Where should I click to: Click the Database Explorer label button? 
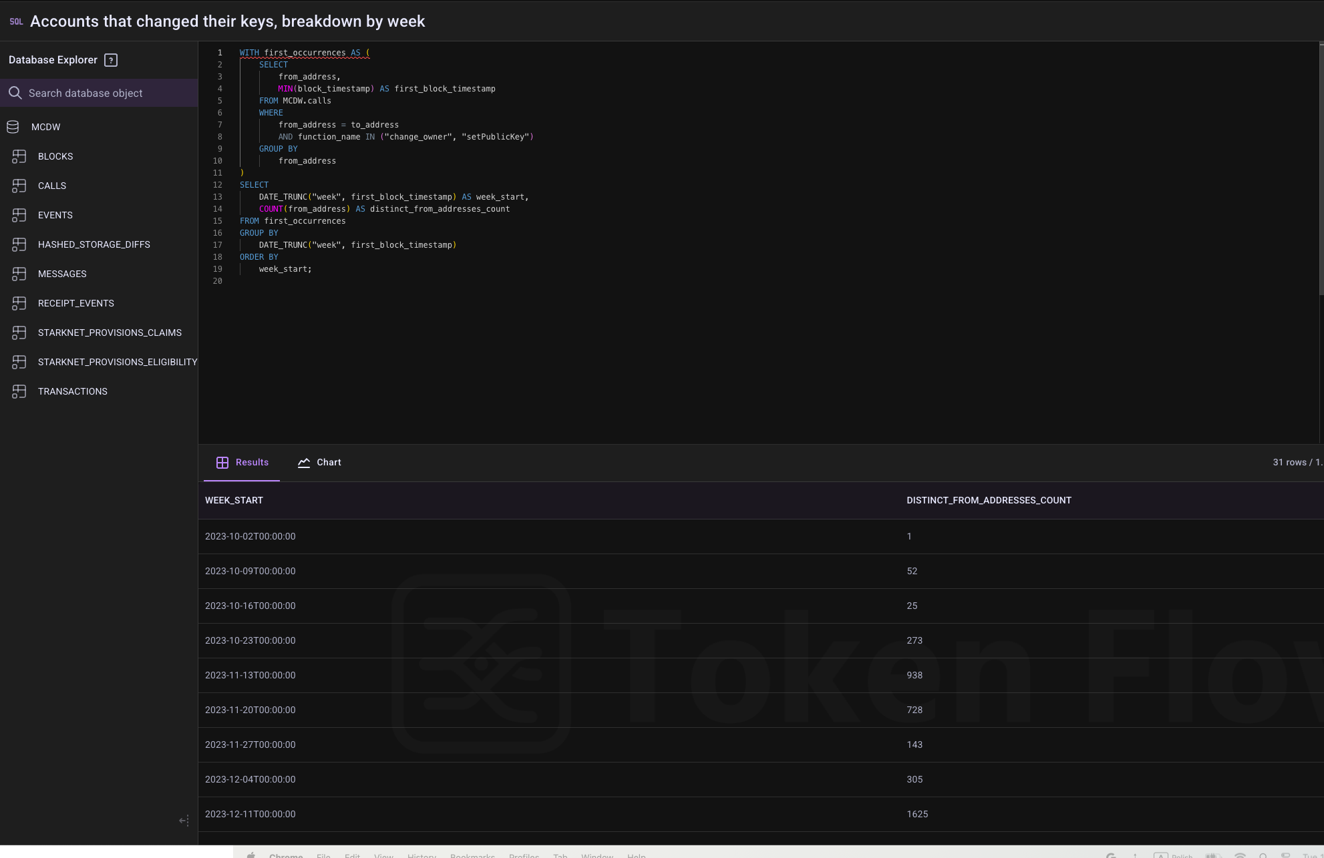53,60
